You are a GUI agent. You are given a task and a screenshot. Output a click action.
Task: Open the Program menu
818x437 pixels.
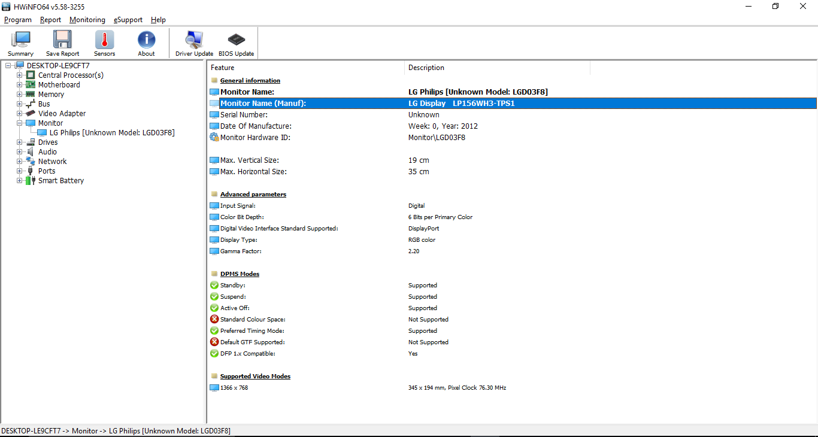point(18,20)
